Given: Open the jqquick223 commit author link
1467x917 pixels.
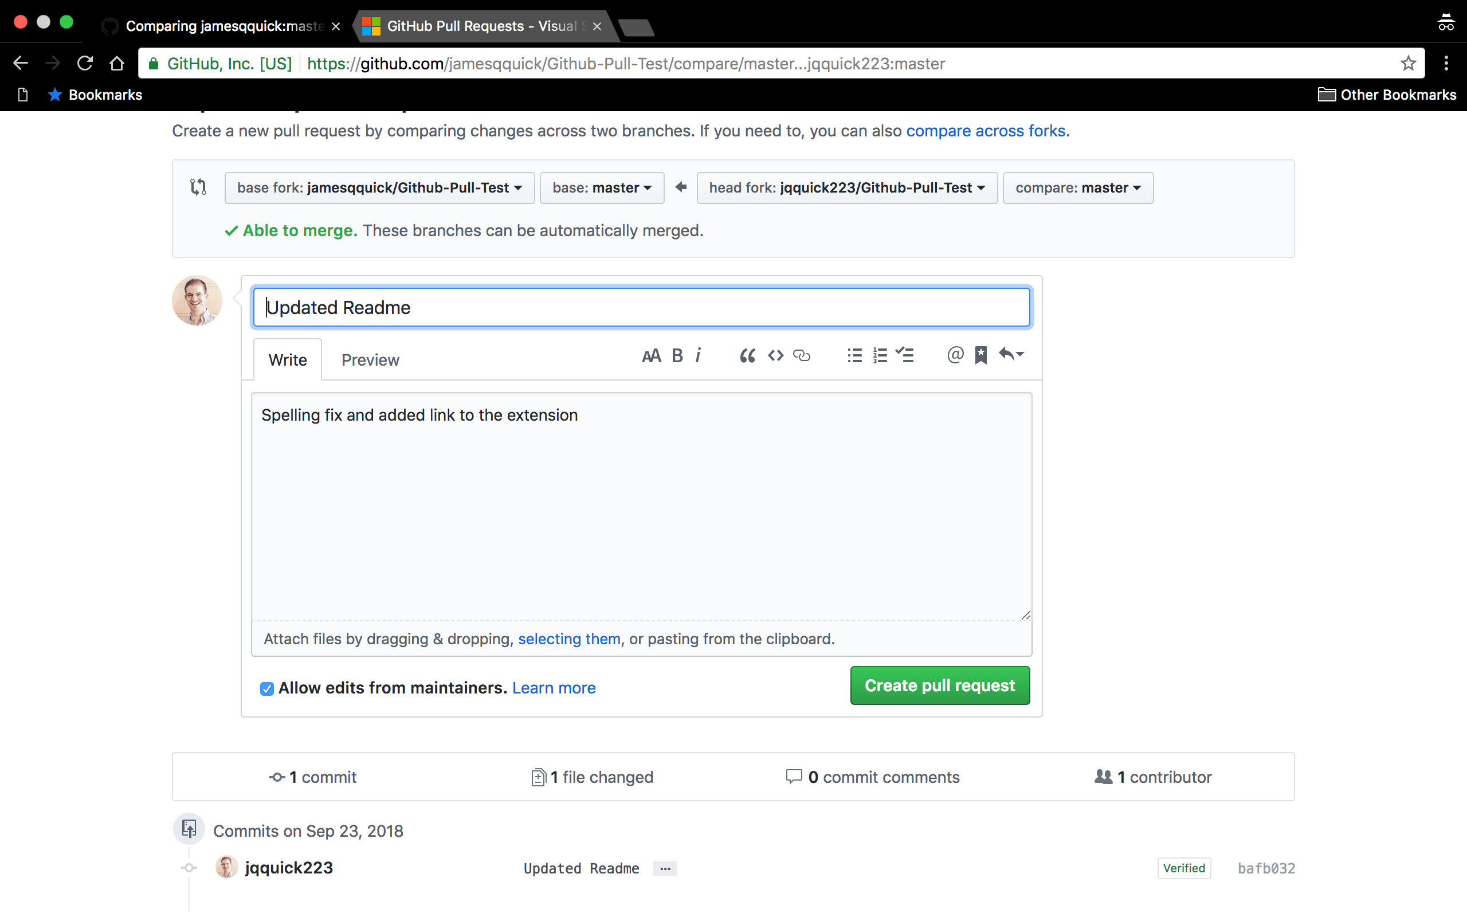Looking at the screenshot, I should [289, 868].
